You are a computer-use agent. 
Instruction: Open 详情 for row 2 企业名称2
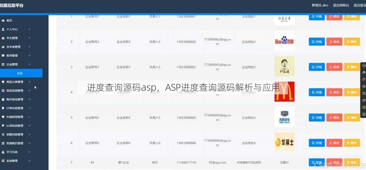(317, 42)
